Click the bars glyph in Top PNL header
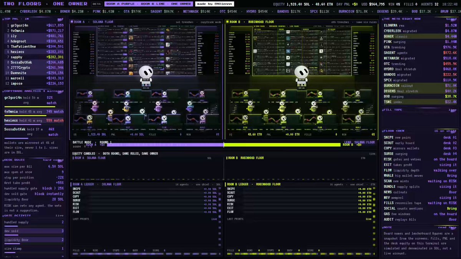The width and height of the screenshot is (461, 259). pos(60,19)
